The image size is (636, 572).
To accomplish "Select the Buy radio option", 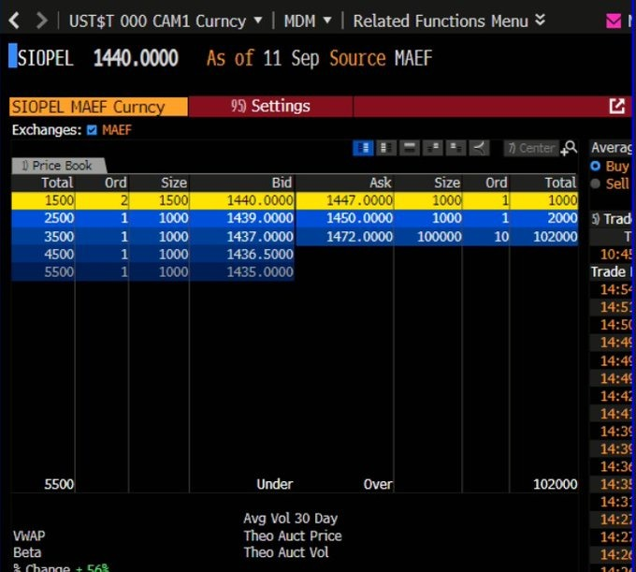I will click(x=596, y=166).
